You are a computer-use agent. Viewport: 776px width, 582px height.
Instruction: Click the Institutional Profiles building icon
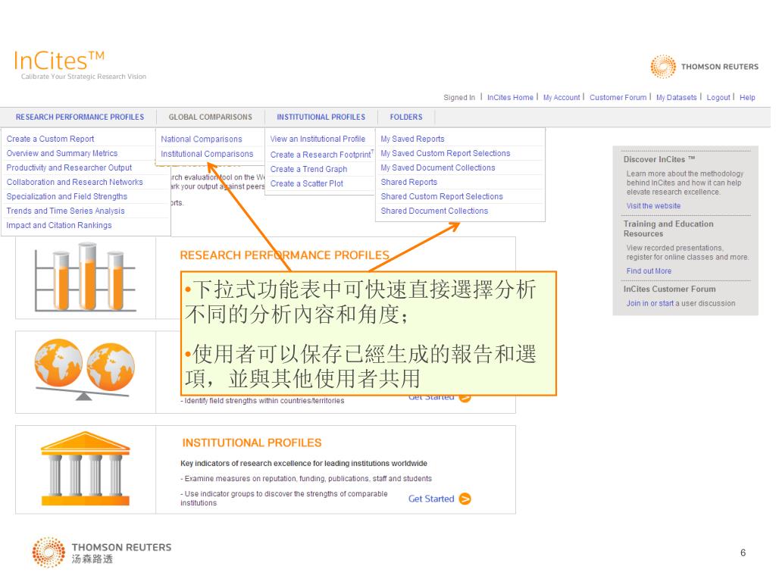(x=85, y=468)
